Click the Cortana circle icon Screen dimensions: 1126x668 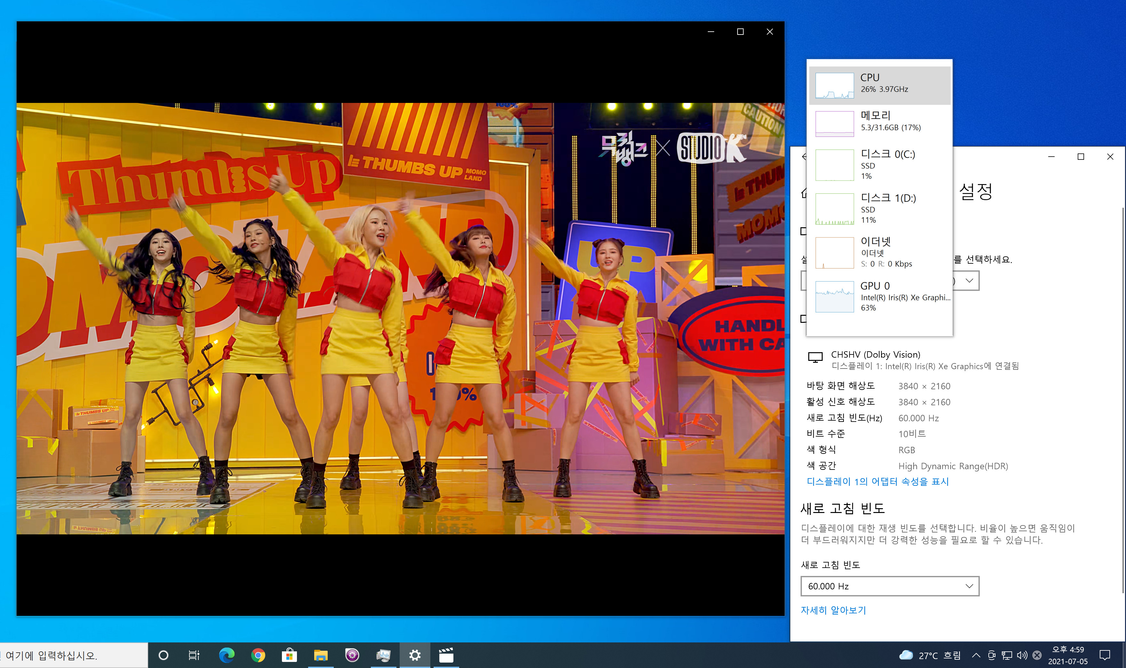[x=164, y=655]
